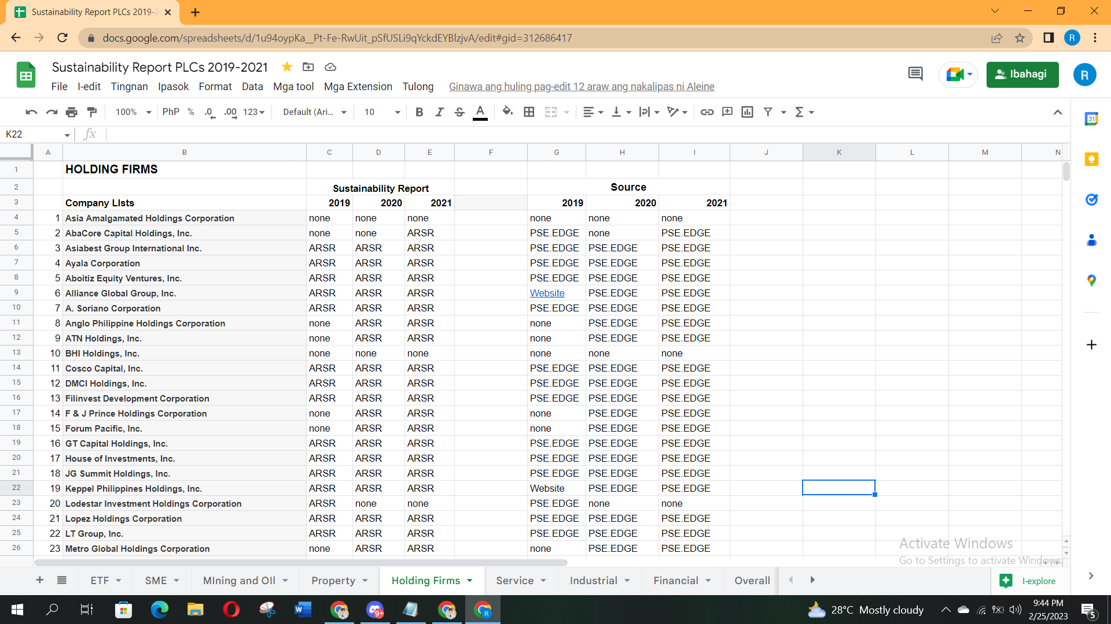The width and height of the screenshot is (1111, 624).
Task: Expand the merge cells options arrow
Action: click(566, 112)
